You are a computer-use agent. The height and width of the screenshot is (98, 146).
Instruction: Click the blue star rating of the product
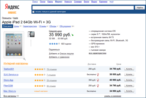(54, 44)
